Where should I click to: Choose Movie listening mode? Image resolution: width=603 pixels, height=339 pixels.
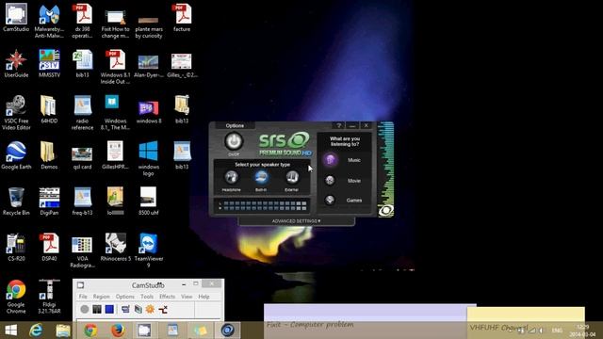pos(330,180)
